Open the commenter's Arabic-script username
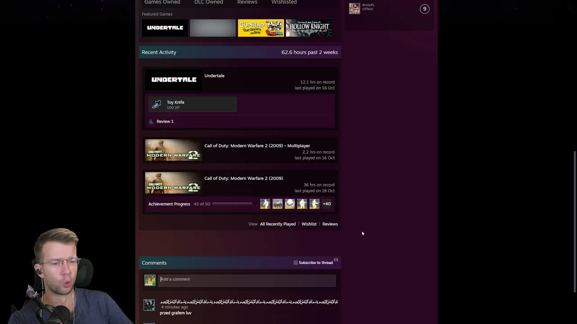 pyautogui.click(x=249, y=302)
